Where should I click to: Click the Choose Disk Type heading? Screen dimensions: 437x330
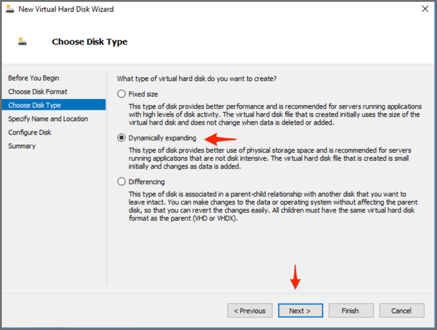90,42
